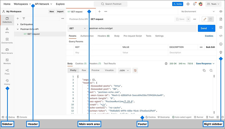Open the JSON format dropdown
Viewport: 225px width, 129px height.
124,70
